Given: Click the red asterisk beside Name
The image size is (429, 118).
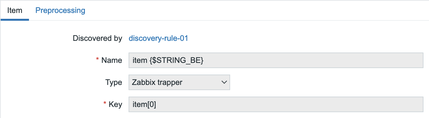Looking at the screenshot, I should point(97,59).
